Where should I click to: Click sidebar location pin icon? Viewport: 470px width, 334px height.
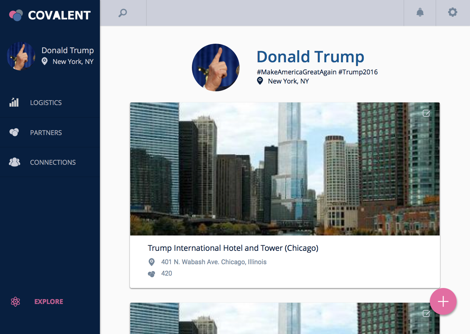click(45, 61)
